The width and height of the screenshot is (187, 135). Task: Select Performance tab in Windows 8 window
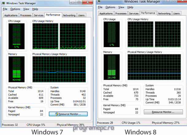coord(148,13)
